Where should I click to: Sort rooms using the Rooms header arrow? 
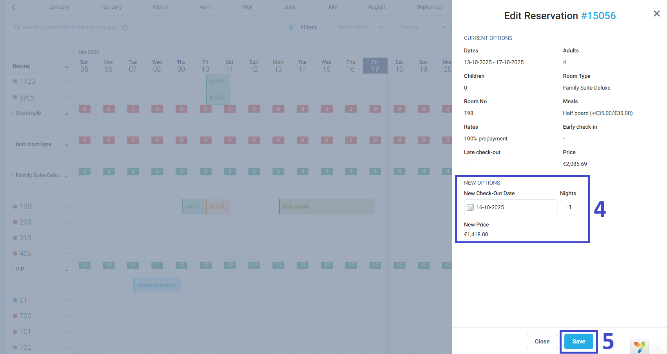[67, 66]
